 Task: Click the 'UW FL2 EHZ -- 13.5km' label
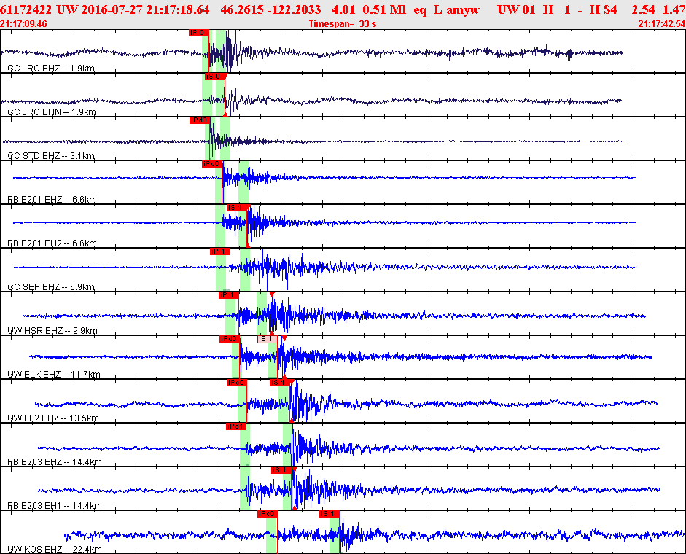click(x=53, y=418)
